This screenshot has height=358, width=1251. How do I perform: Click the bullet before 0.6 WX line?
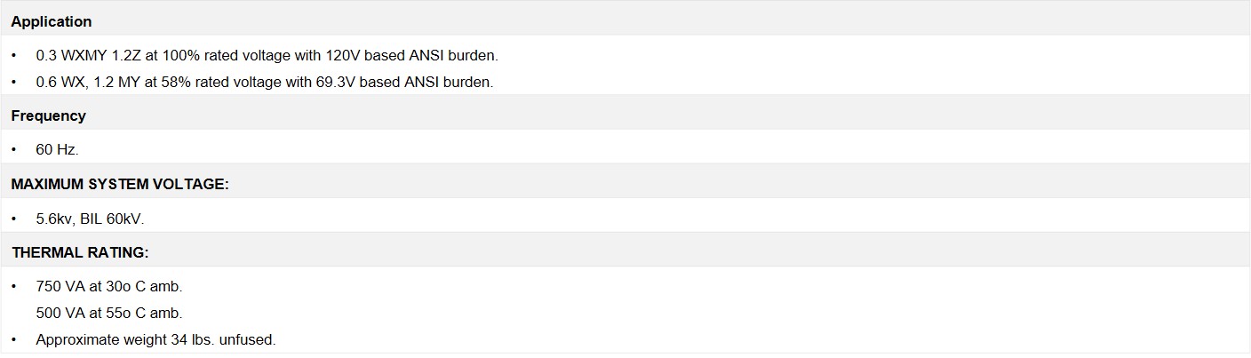point(14,82)
